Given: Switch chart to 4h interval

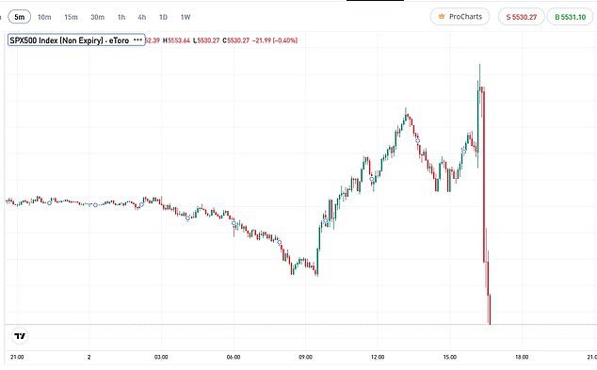Looking at the screenshot, I should (x=141, y=17).
